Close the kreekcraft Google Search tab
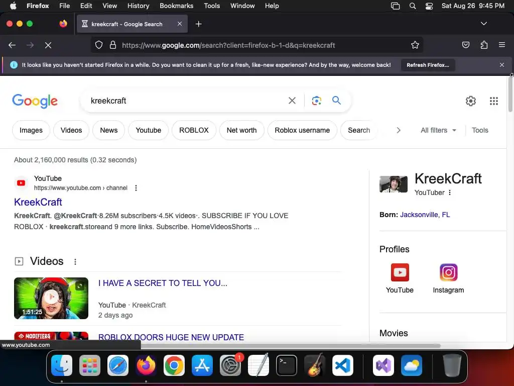This screenshot has height=386, width=514. click(180, 24)
